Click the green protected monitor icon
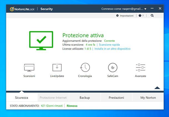 tap(41, 41)
